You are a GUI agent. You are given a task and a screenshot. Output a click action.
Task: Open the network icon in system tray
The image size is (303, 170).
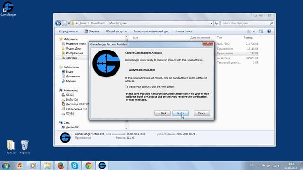pyautogui.click(x=274, y=166)
